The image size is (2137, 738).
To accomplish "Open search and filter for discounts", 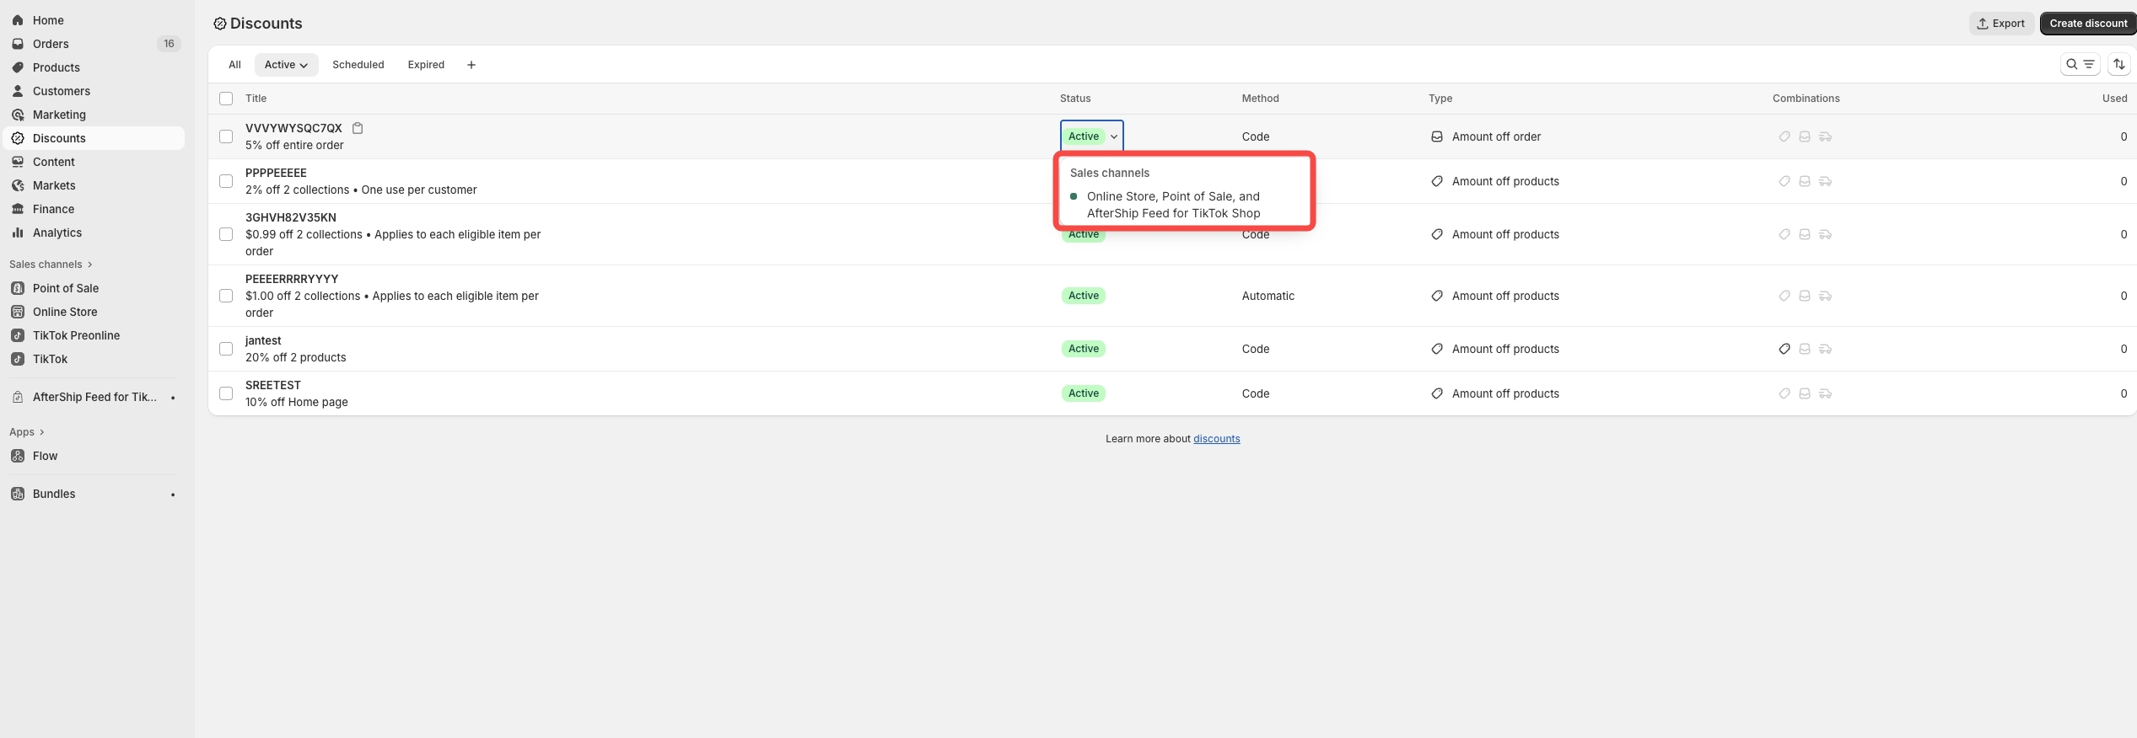I will 2079,64.
